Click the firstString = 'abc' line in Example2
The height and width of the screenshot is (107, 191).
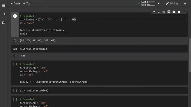pos(33,67)
